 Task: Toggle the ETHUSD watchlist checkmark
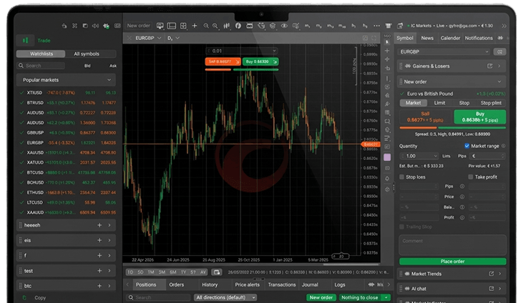[21, 192]
